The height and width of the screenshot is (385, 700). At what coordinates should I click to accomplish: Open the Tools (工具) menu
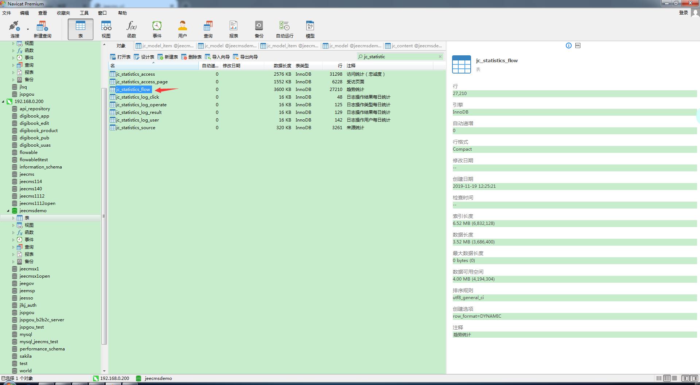coord(84,13)
